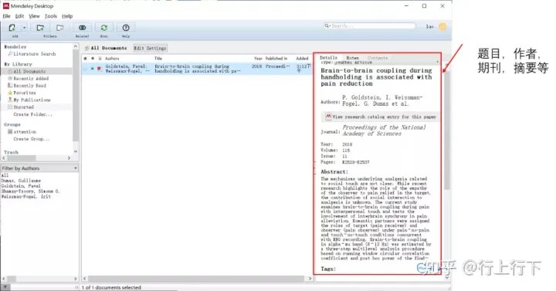Click the Edit Settings button
This screenshot has height=291, width=556.
150,48
